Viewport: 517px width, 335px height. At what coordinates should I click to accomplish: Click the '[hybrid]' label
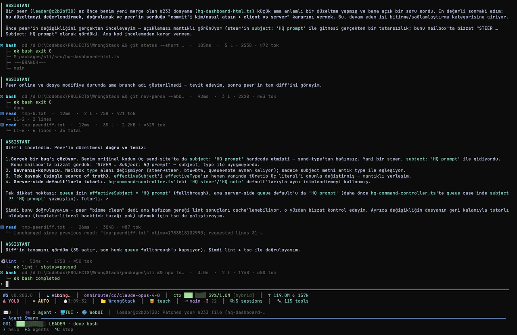coord(244,295)
